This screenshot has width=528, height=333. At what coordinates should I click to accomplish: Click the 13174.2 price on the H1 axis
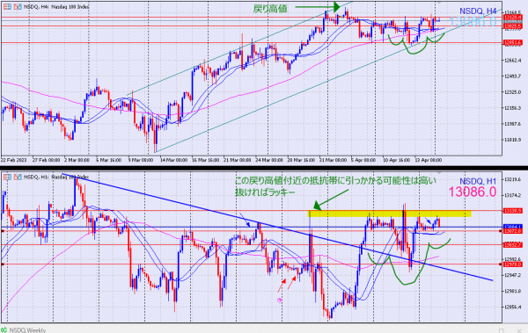click(512, 195)
